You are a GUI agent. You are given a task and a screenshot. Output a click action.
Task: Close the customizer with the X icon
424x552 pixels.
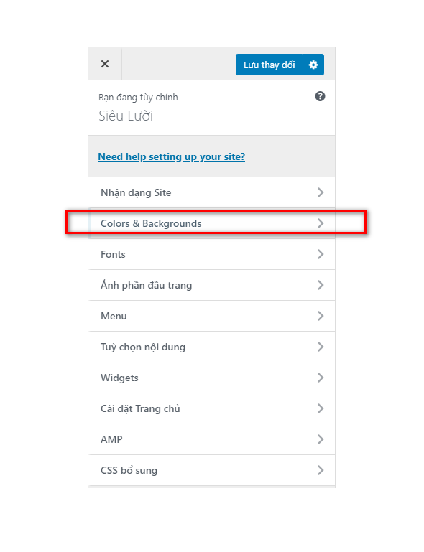pyautogui.click(x=105, y=64)
